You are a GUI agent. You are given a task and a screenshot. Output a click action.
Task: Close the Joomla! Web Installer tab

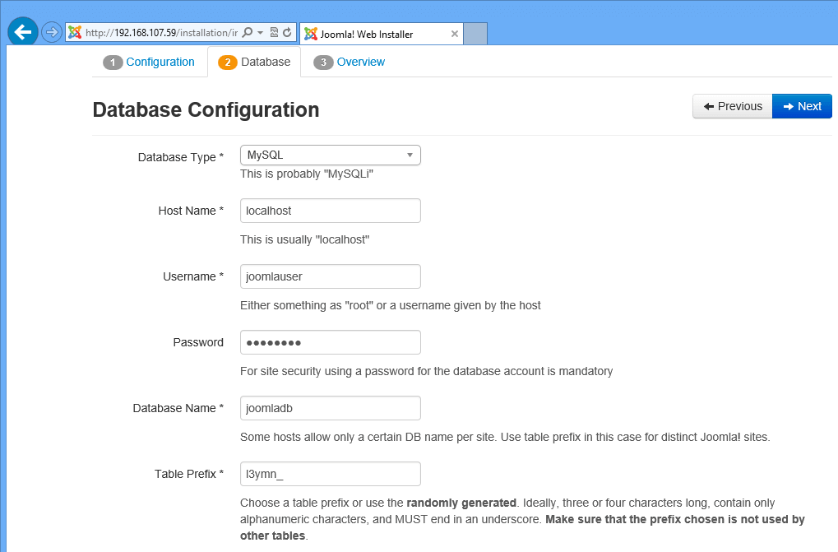click(x=454, y=34)
